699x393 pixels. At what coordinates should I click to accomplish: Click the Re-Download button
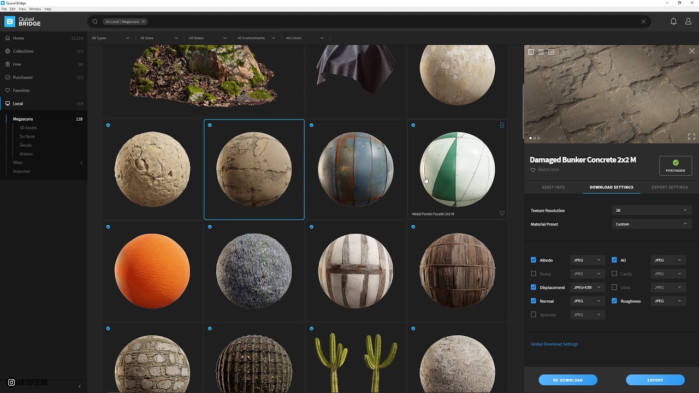568,380
